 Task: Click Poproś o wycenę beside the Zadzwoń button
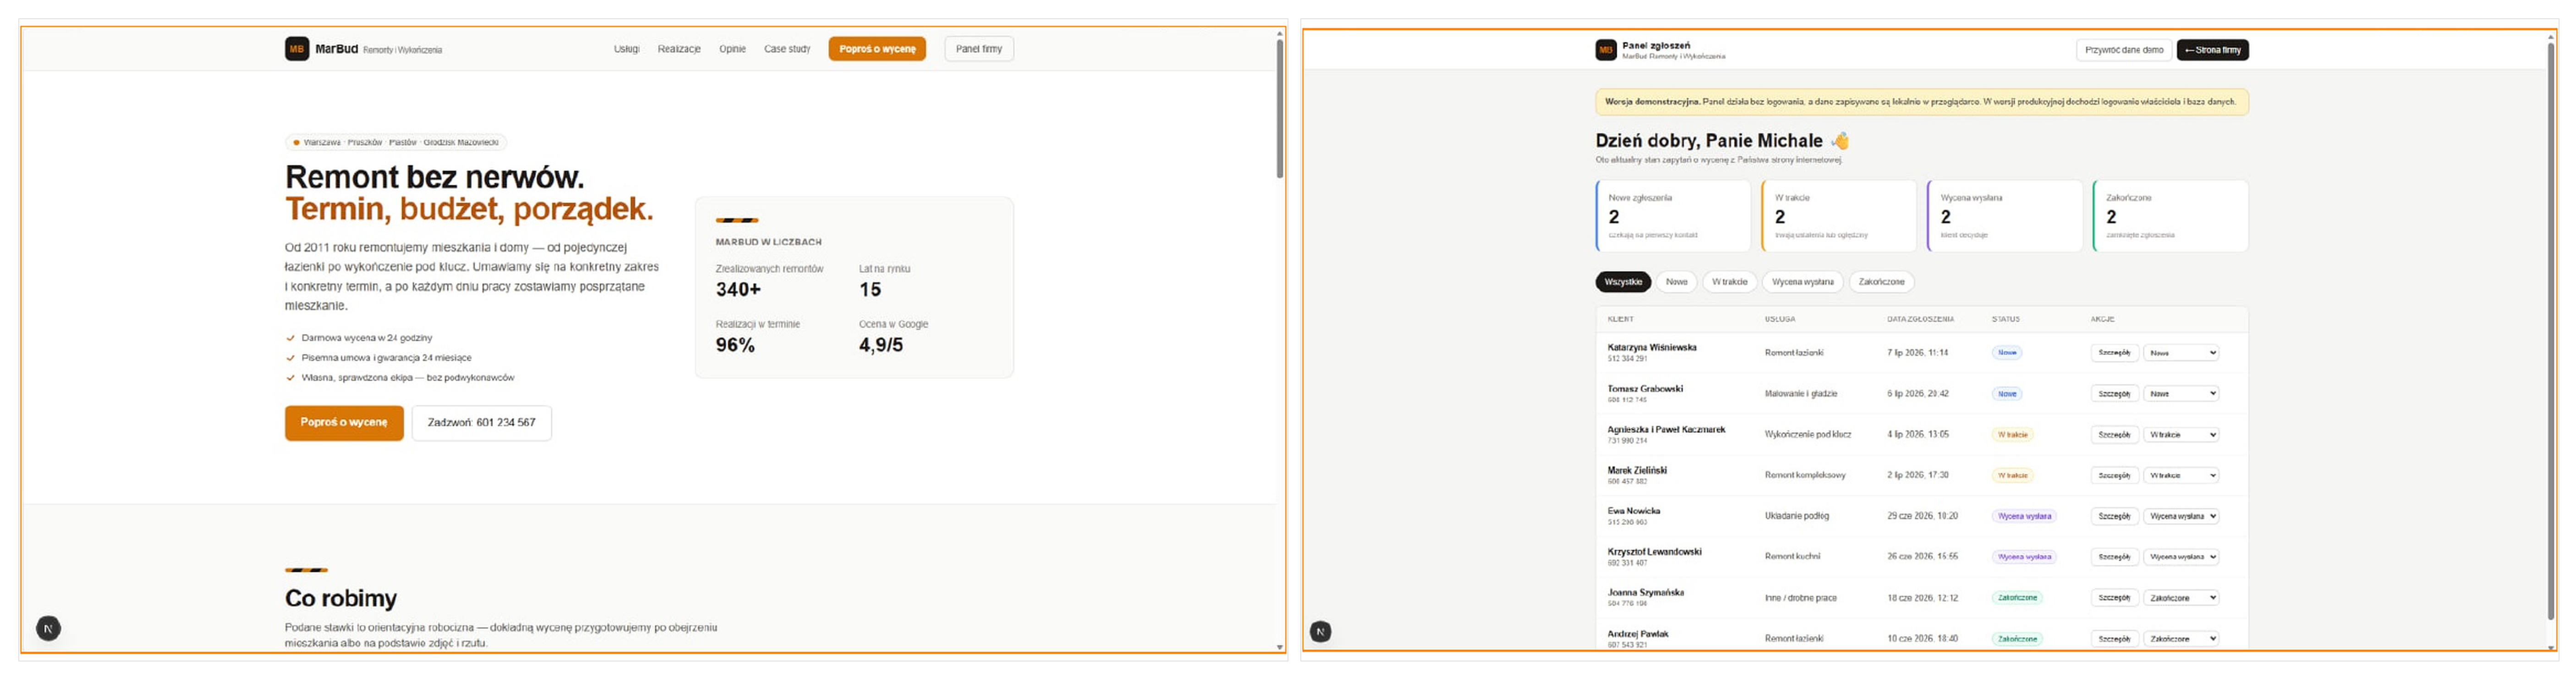[x=344, y=423]
